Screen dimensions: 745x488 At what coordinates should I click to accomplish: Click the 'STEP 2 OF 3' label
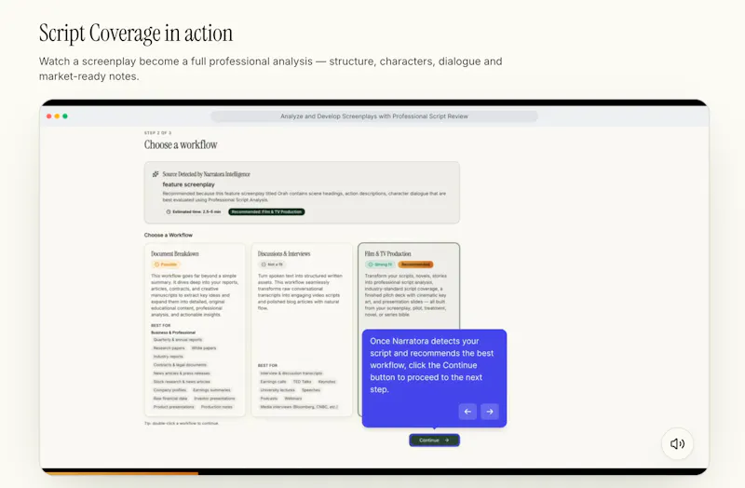click(x=157, y=133)
